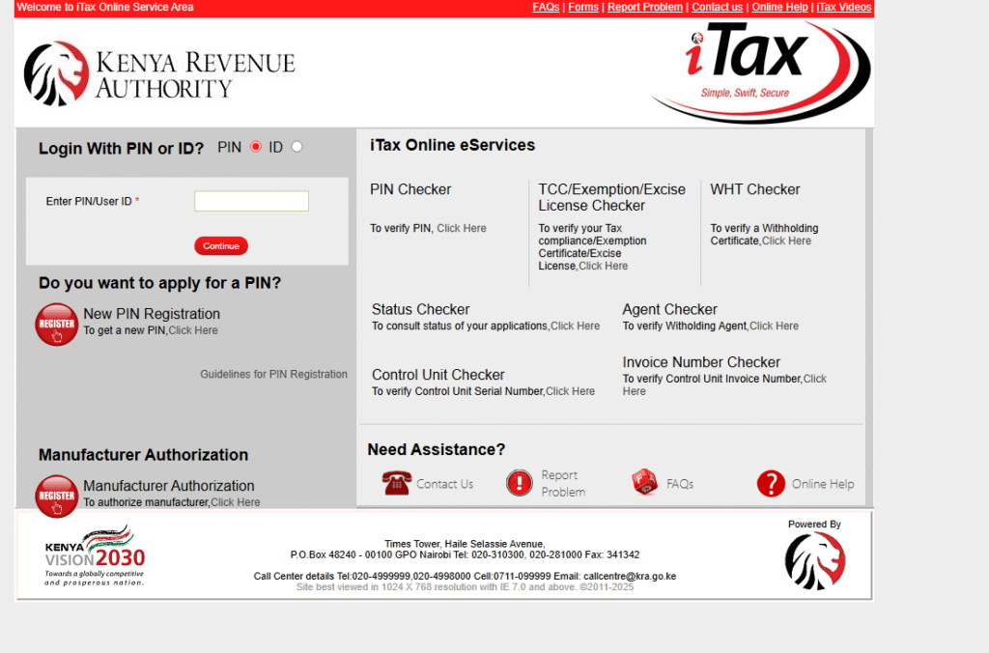The image size is (989, 653).
Task: Open iTax Videos in the top bar
Action: 844,7
